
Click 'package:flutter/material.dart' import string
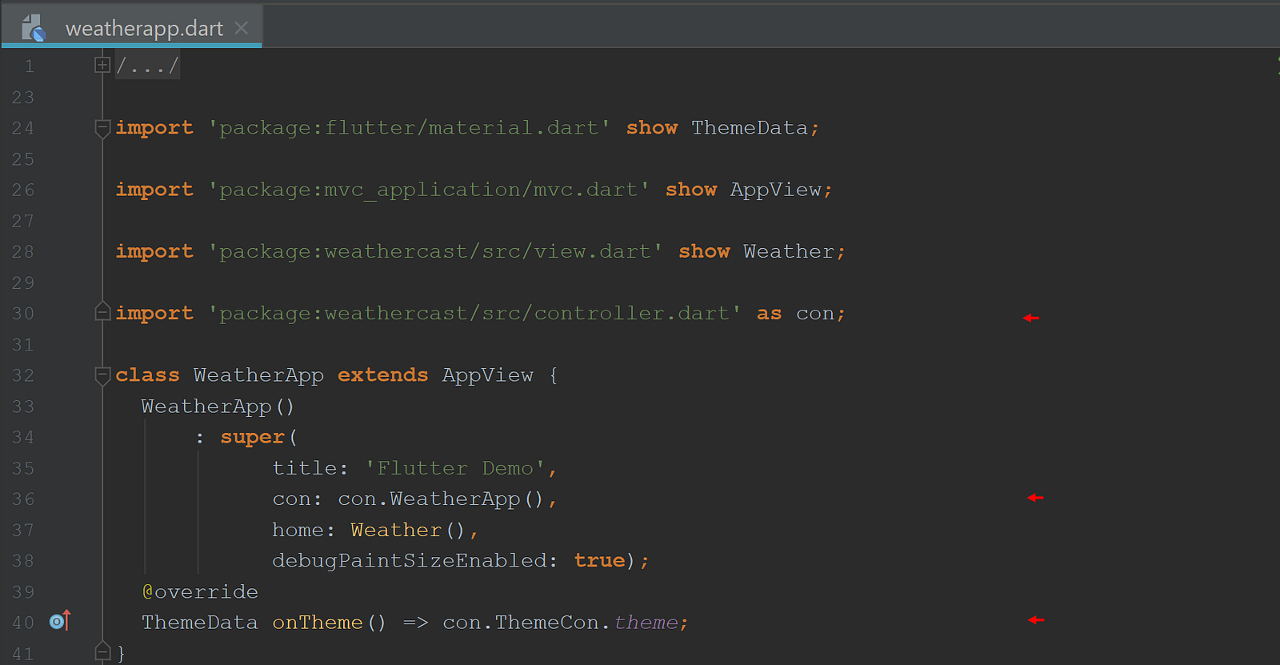pos(410,128)
